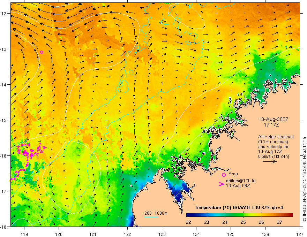The image size is (307, 237).
Task: Click the '(0.1m contours)' caption line
Action: pos(273,142)
